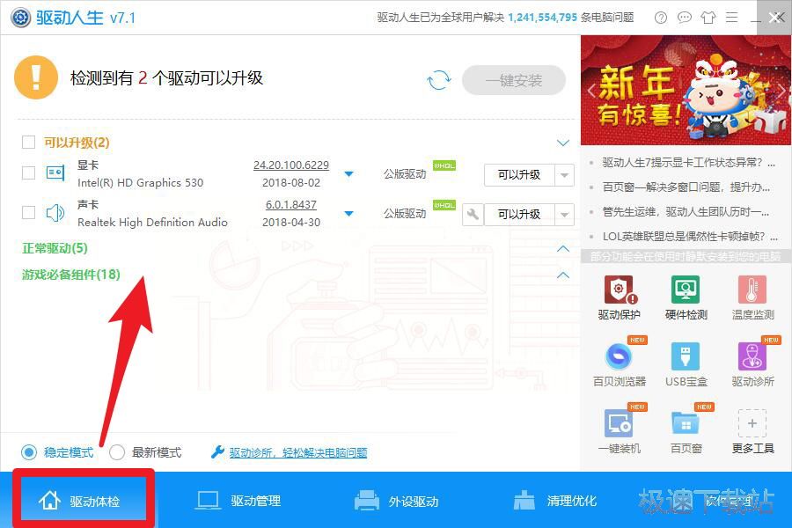Open the feedback chat bubble icon
Screen dimensions: 792x528
pos(684,18)
